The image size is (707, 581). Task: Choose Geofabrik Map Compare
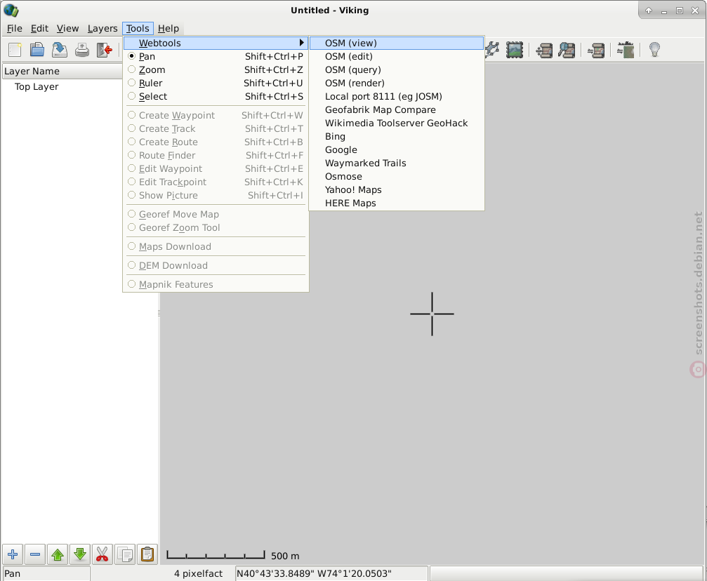click(397, 110)
